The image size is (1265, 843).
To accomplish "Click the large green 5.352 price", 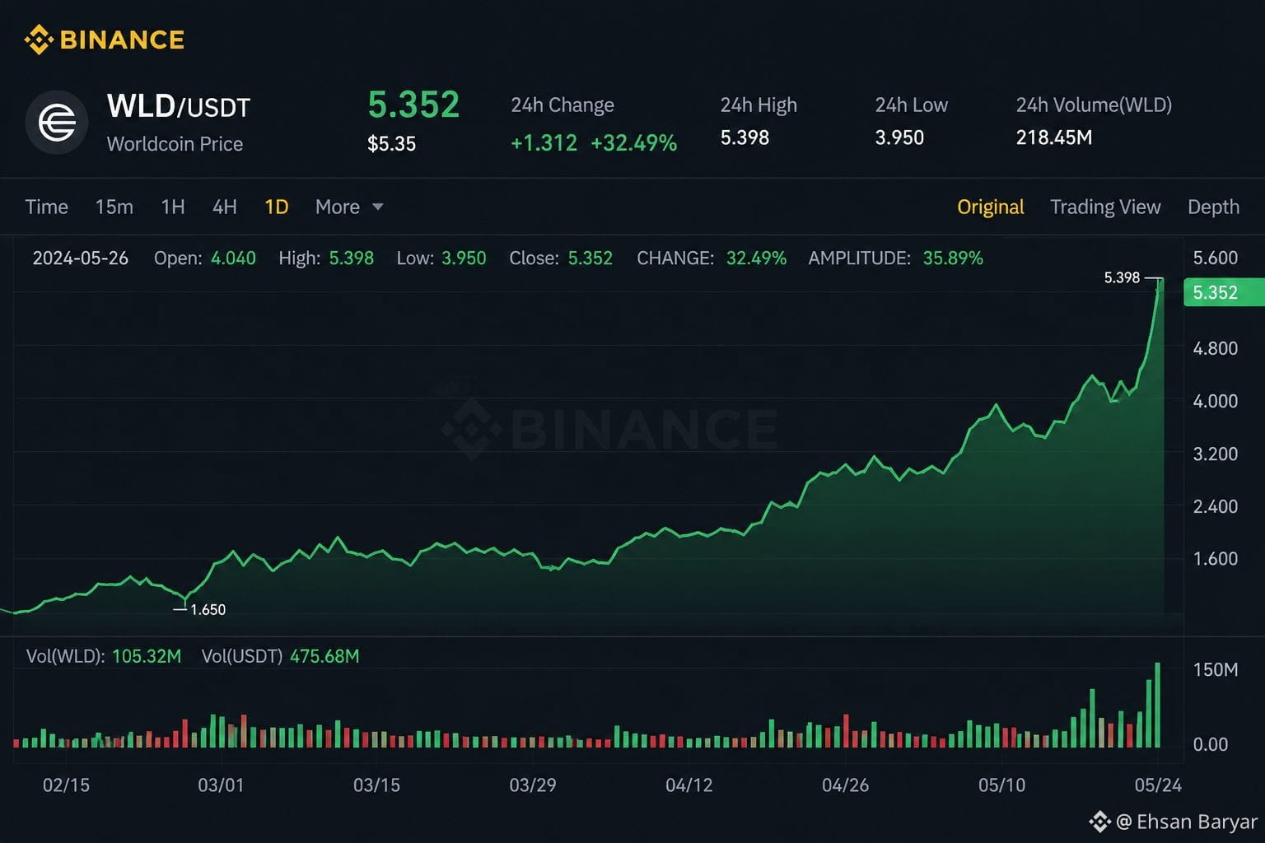I will coord(413,105).
